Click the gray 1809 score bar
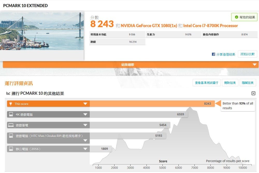259x173 pixels. [101, 149]
